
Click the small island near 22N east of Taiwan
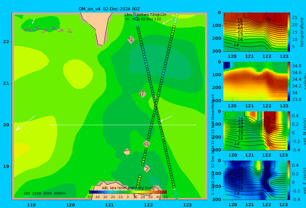coord(131,39)
